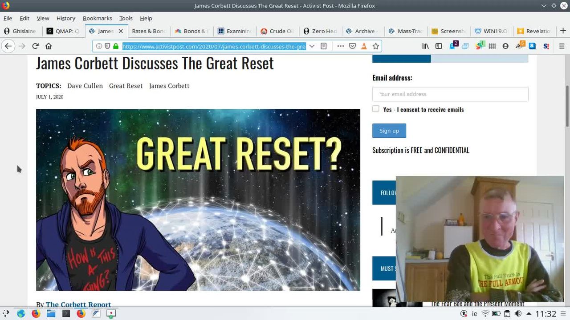Open the Great Reset topic link
Image resolution: width=570 pixels, height=320 pixels.
pos(126,86)
